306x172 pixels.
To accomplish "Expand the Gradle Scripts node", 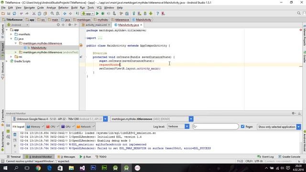I will pyautogui.click(x=7, y=61).
